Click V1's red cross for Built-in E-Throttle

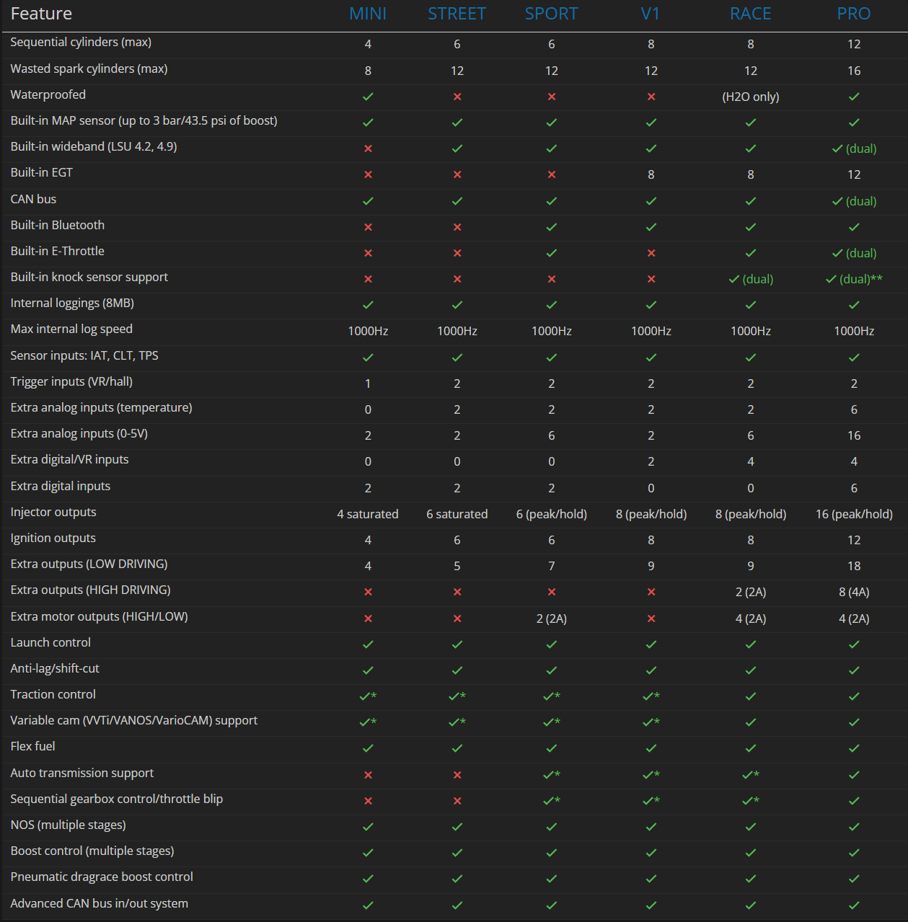(651, 253)
